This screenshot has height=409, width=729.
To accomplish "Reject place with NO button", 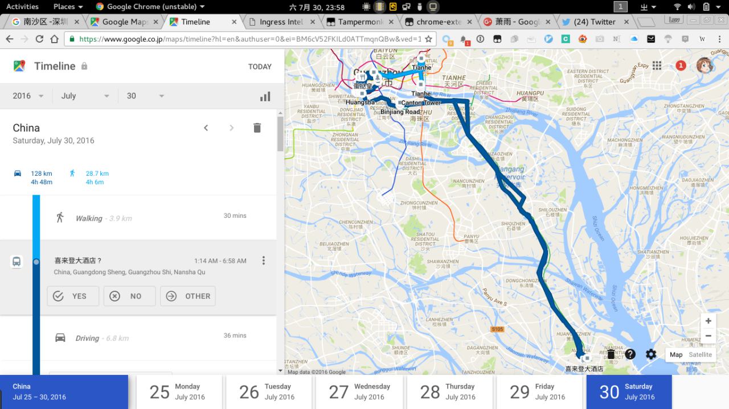I will coord(129,296).
